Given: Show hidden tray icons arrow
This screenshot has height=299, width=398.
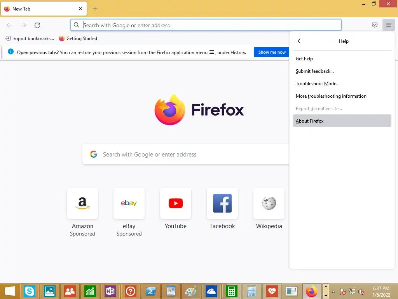Looking at the screenshot, I should tap(333, 292).
